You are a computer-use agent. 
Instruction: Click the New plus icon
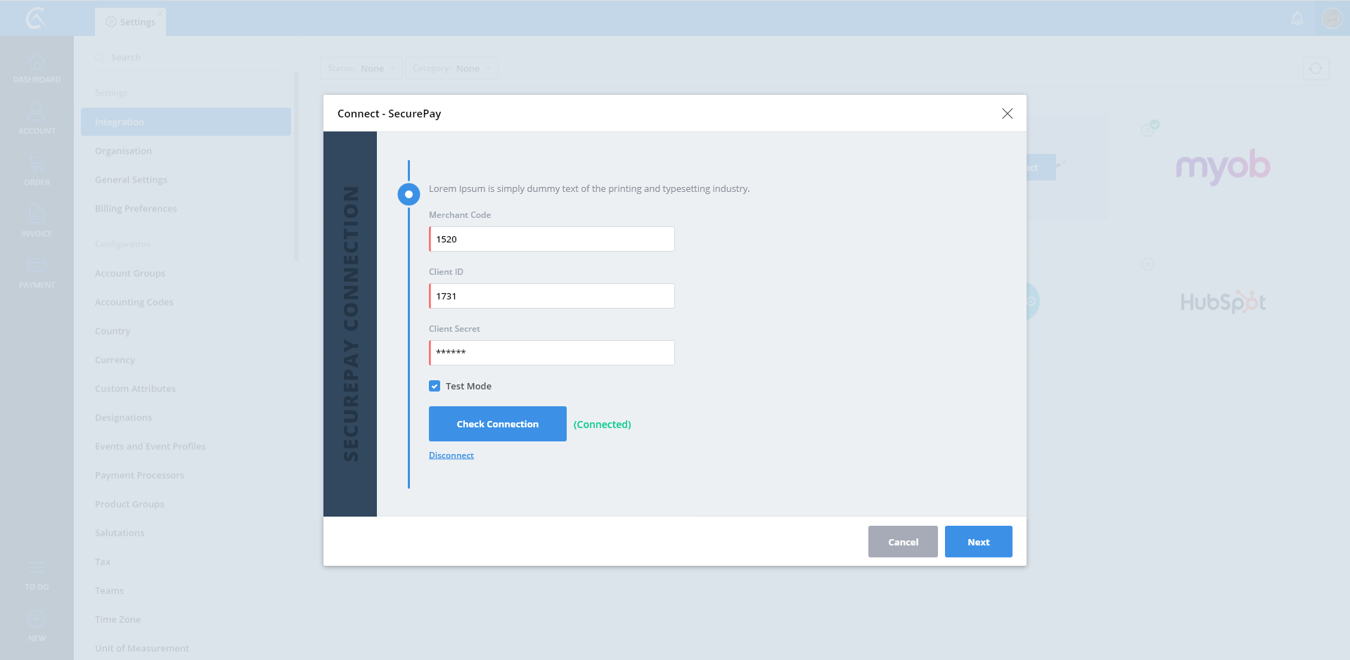point(37,619)
